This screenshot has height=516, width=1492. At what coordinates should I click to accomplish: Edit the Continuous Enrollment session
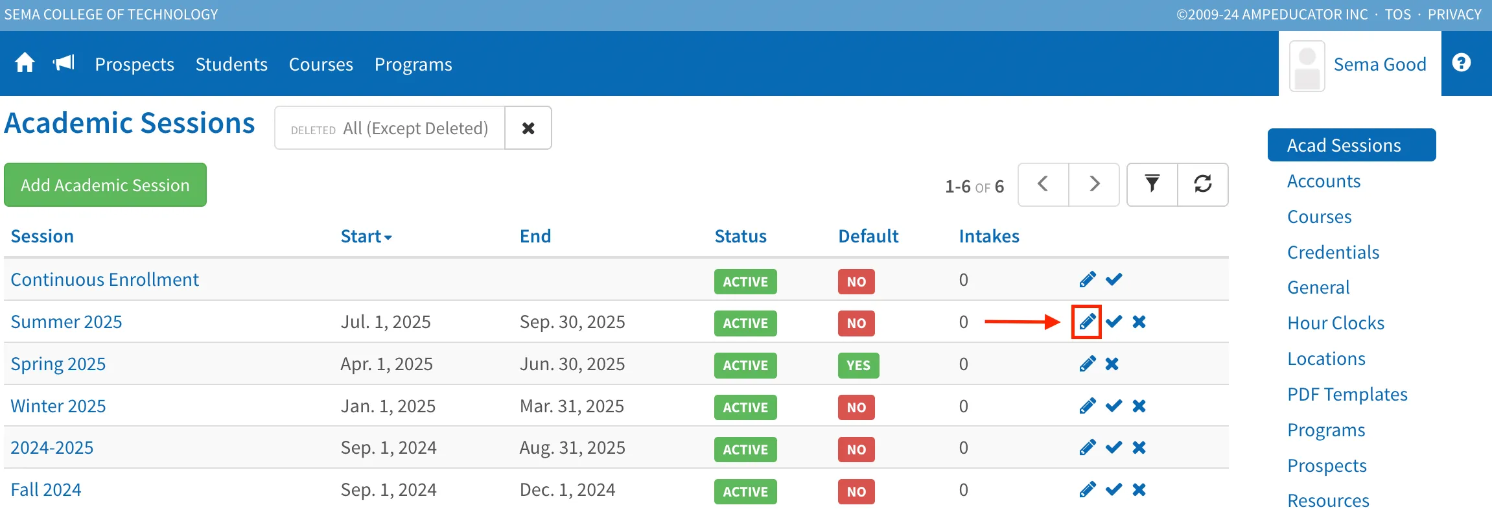tap(1088, 279)
